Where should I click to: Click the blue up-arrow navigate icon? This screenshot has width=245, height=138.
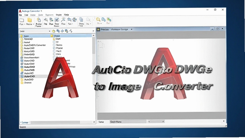tap(62, 31)
